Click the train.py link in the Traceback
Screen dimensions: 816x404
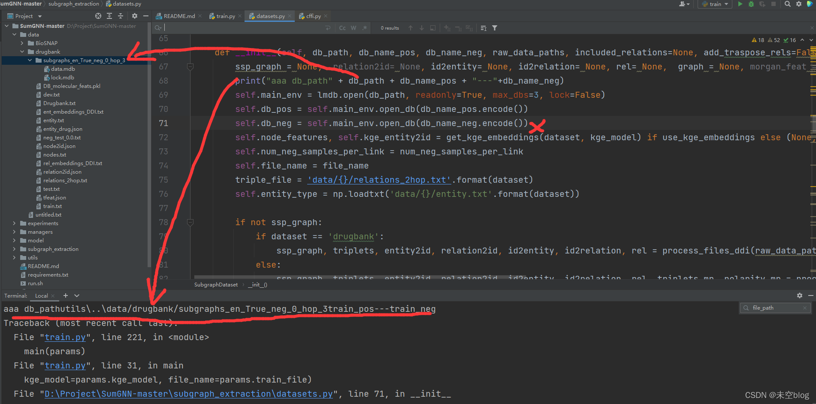[65, 337]
